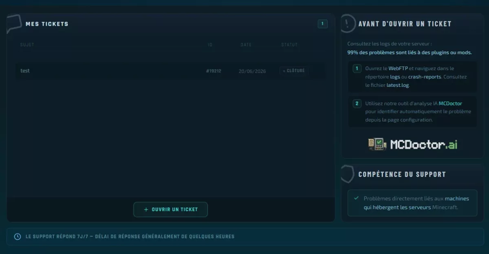489x254 pixels.
Task: Click the Le support répond 7j/7 banner text
Action: coord(130,236)
